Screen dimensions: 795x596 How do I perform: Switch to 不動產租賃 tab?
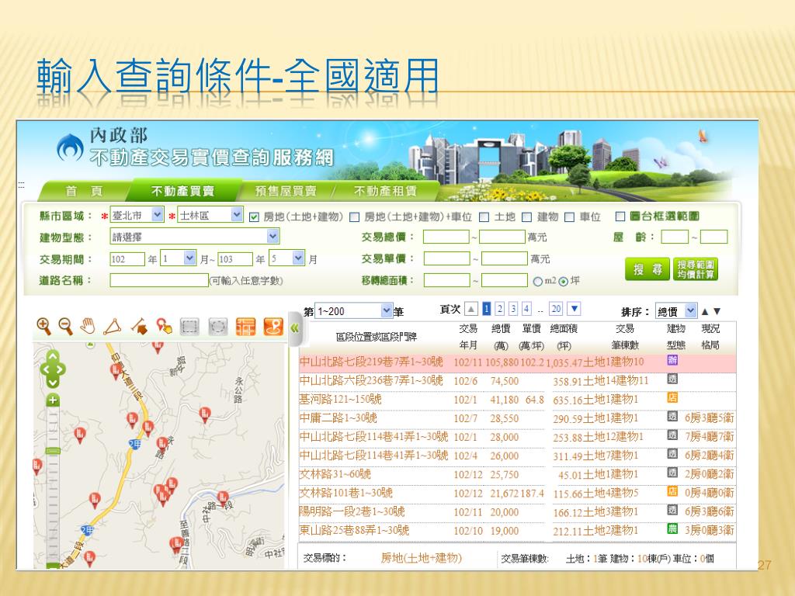[385, 191]
